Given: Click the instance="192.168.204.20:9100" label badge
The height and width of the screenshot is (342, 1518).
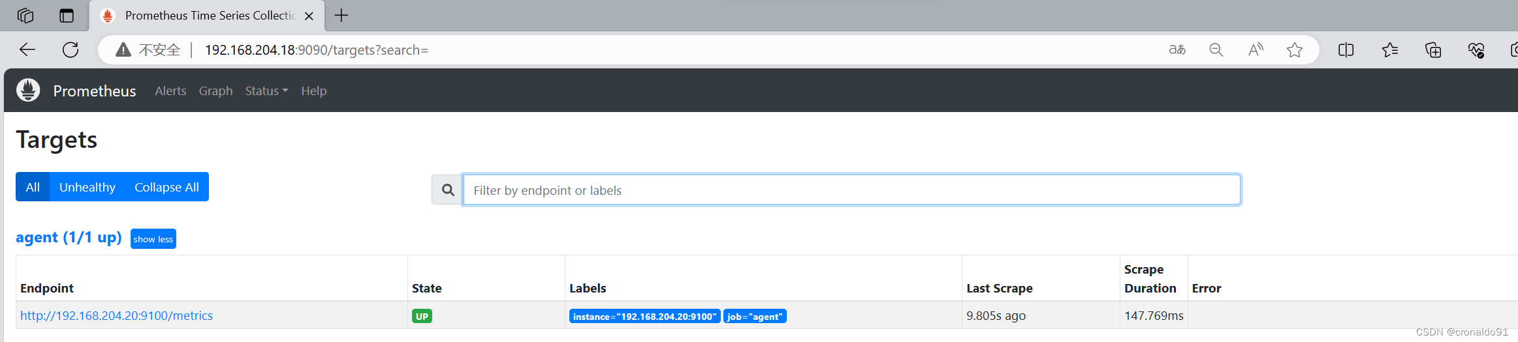Looking at the screenshot, I should [645, 316].
